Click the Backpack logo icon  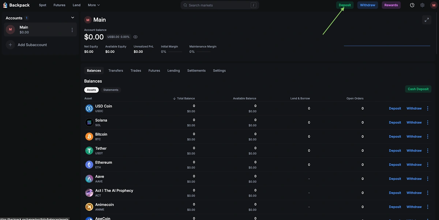point(5,5)
